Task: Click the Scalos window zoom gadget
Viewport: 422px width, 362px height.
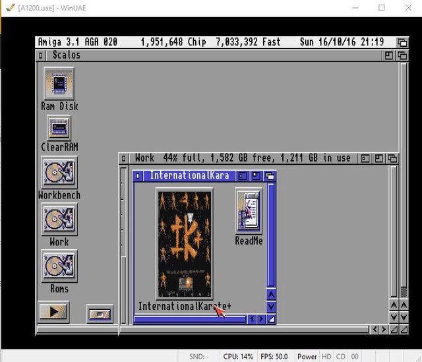Action: coord(388,55)
